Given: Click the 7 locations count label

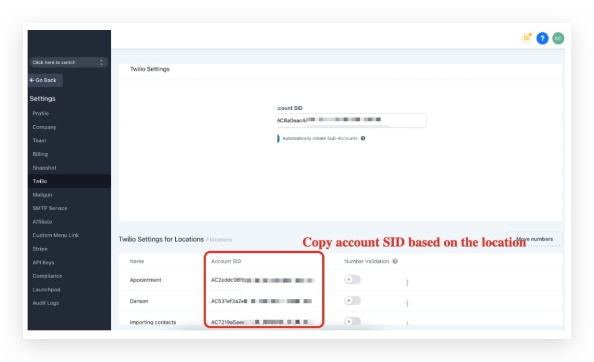Looking at the screenshot, I should point(219,240).
